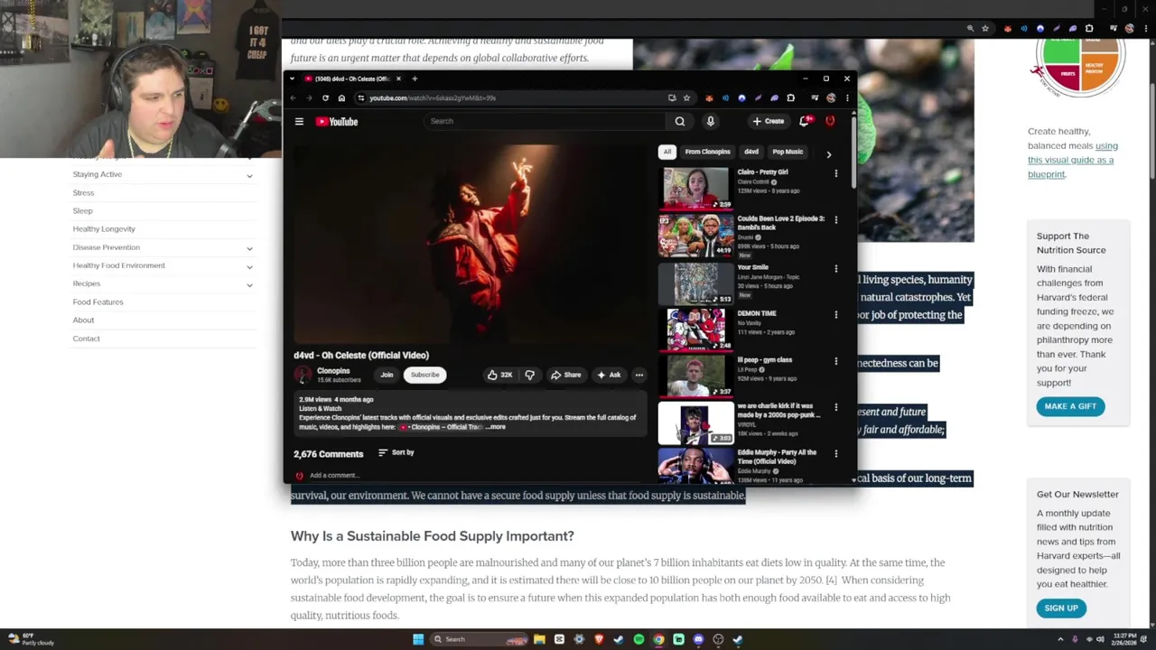
Task: Open options for Clairo - Pretty Girl video
Action: pyautogui.click(x=835, y=172)
